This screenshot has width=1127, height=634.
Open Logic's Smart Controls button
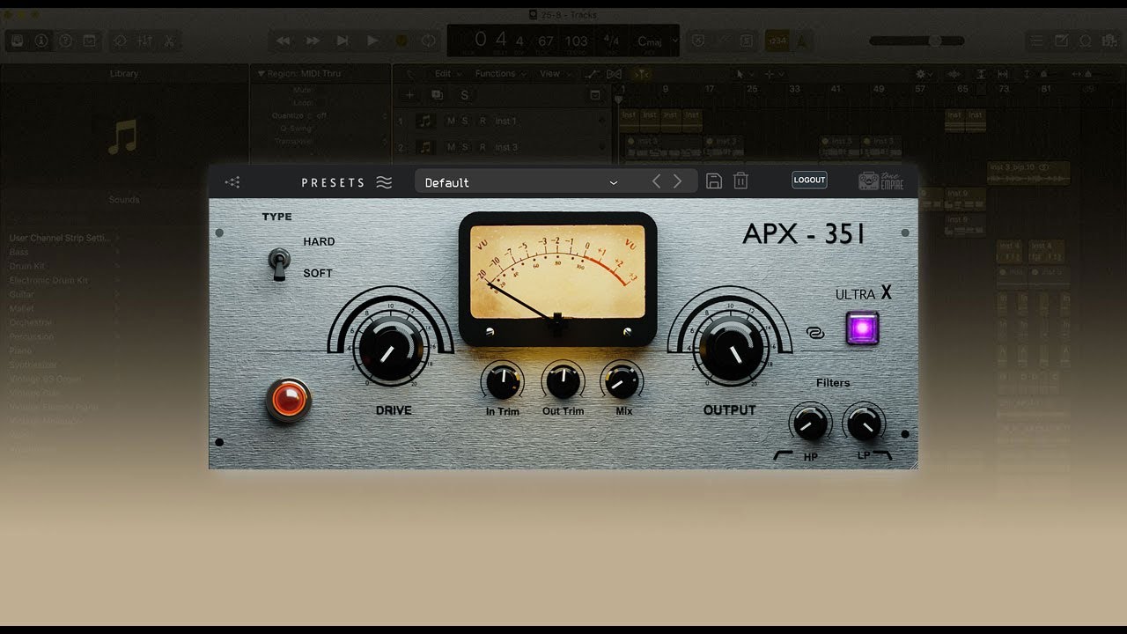coord(121,41)
